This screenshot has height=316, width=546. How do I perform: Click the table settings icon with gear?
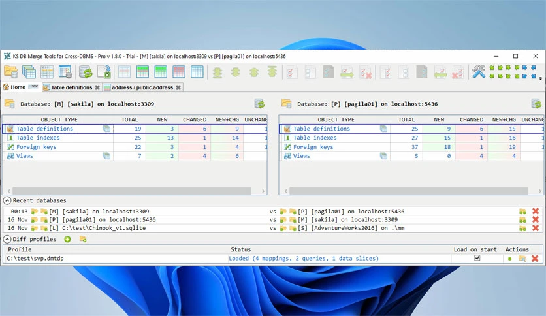tap(65, 72)
